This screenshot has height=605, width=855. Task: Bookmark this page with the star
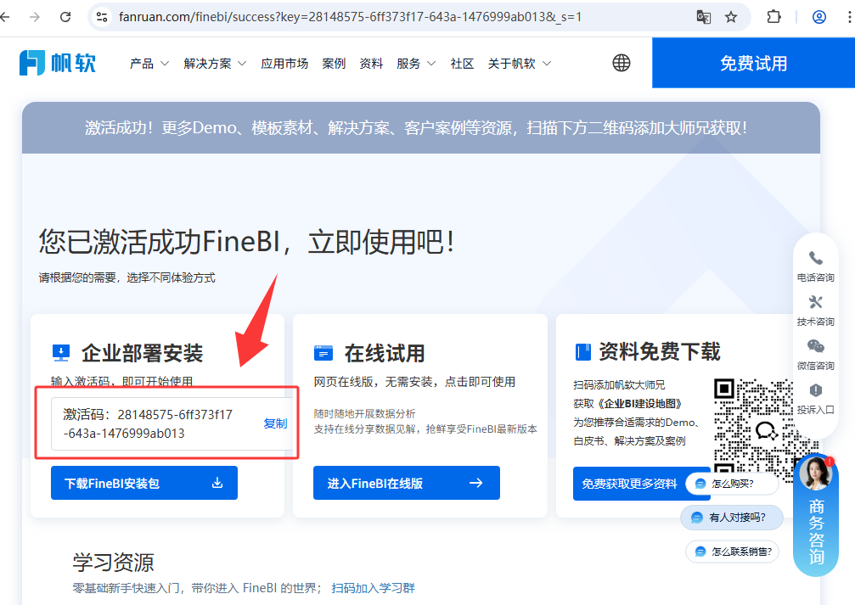(x=731, y=17)
